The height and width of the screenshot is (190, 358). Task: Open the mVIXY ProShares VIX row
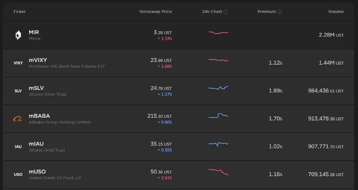coord(178,63)
